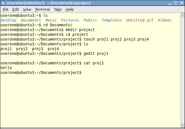Click the scrollbar up arrow
The height and width of the screenshot is (129, 185).
click(182, 15)
